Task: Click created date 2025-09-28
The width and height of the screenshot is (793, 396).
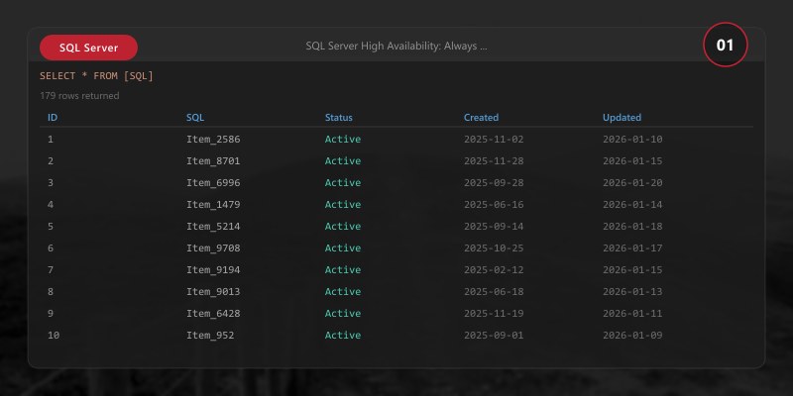Action: click(x=494, y=182)
